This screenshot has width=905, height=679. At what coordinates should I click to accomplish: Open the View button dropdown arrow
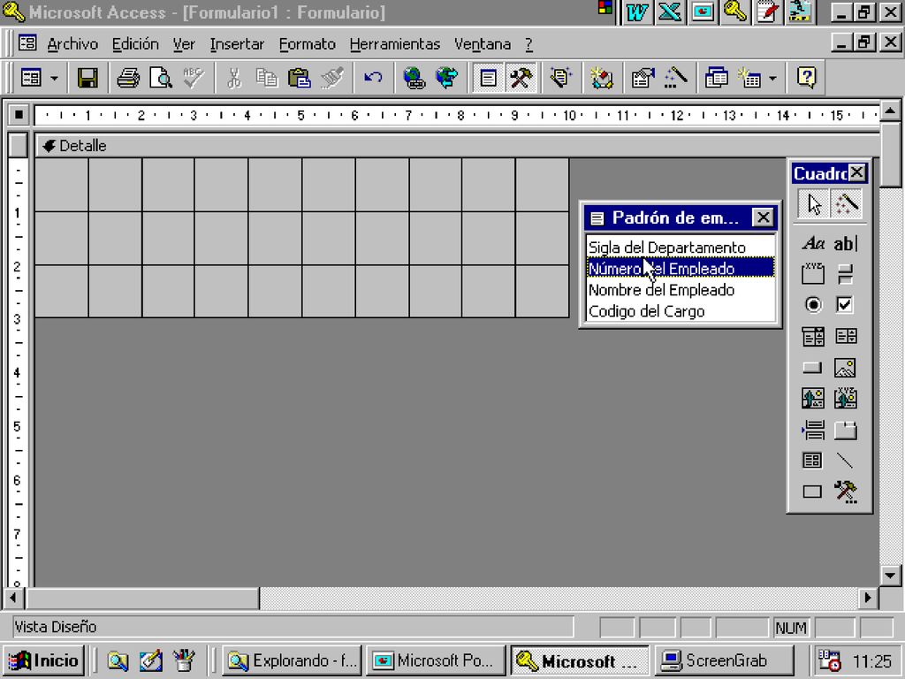[x=54, y=78]
